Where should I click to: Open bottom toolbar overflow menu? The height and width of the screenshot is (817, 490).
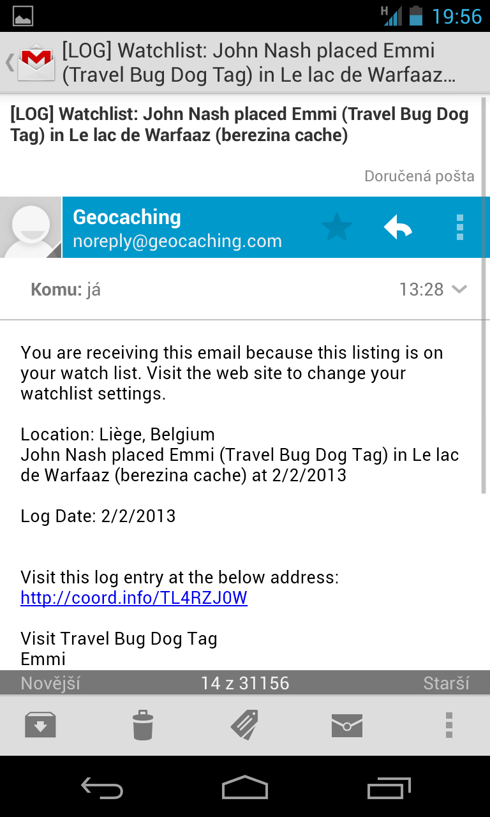click(449, 724)
